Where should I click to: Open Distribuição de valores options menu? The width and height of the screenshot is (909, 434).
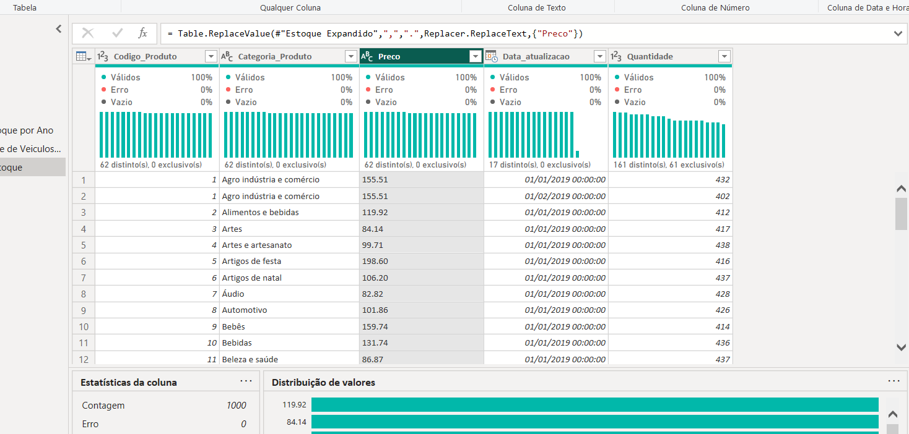pos(893,381)
